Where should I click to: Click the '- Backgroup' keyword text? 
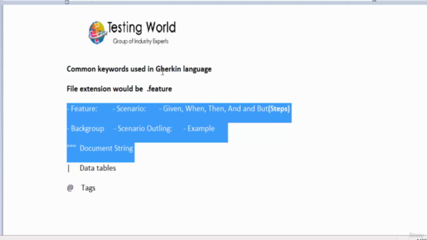click(85, 129)
